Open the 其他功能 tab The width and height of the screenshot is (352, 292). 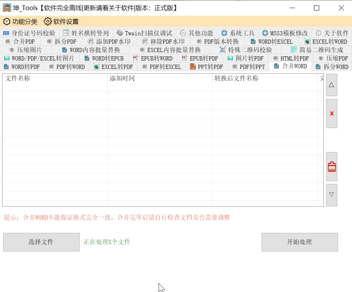[196, 33]
